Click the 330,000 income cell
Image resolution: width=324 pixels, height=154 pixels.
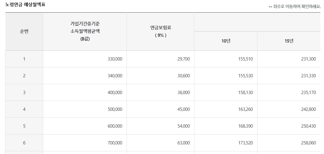point(85,59)
